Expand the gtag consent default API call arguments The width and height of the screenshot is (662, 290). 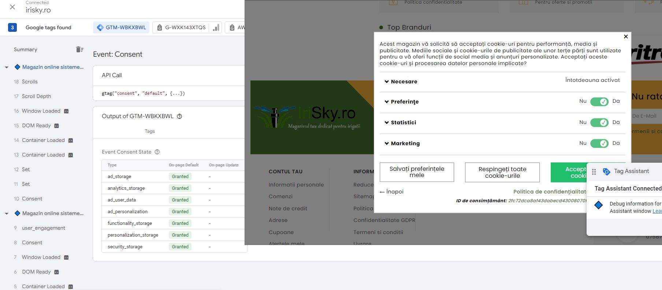pos(177,93)
